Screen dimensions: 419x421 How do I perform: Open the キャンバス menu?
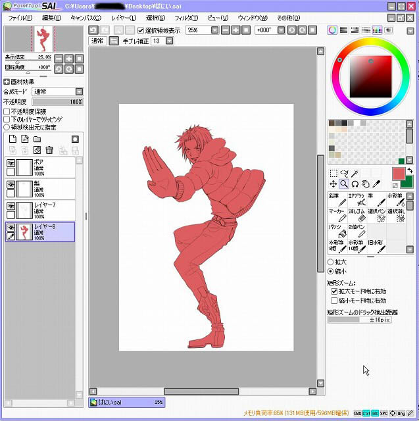86,18
